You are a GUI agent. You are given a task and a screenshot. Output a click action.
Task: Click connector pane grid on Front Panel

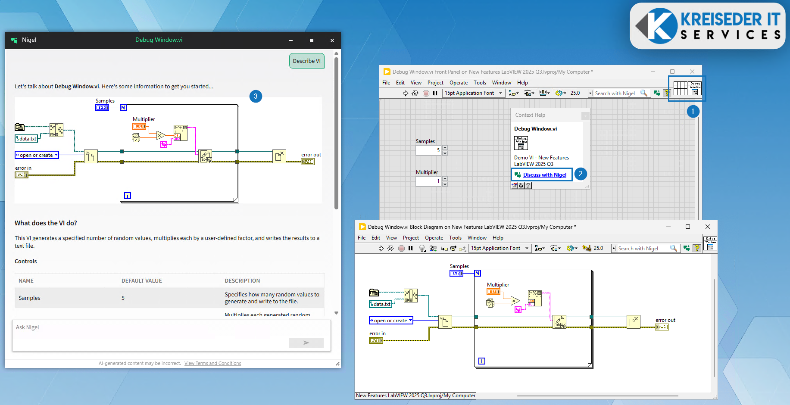(681, 88)
